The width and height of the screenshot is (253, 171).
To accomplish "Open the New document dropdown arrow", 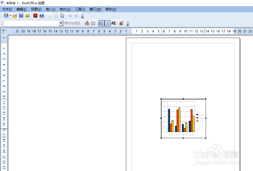I will 11,16.
